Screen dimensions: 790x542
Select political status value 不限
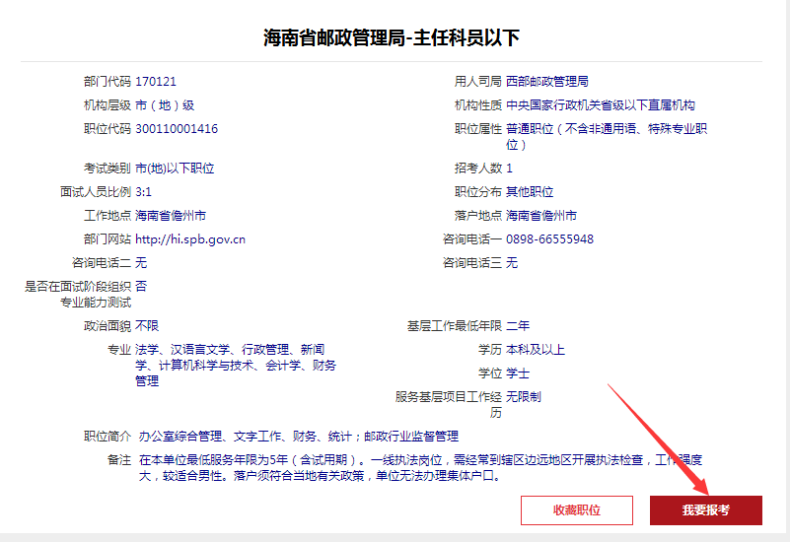tap(147, 325)
